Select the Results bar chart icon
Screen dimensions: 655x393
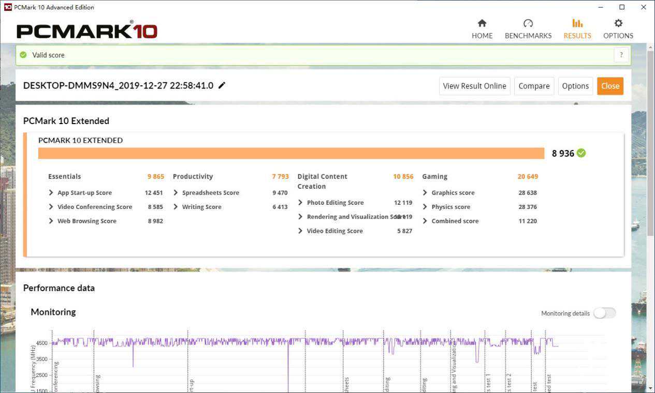click(x=577, y=23)
